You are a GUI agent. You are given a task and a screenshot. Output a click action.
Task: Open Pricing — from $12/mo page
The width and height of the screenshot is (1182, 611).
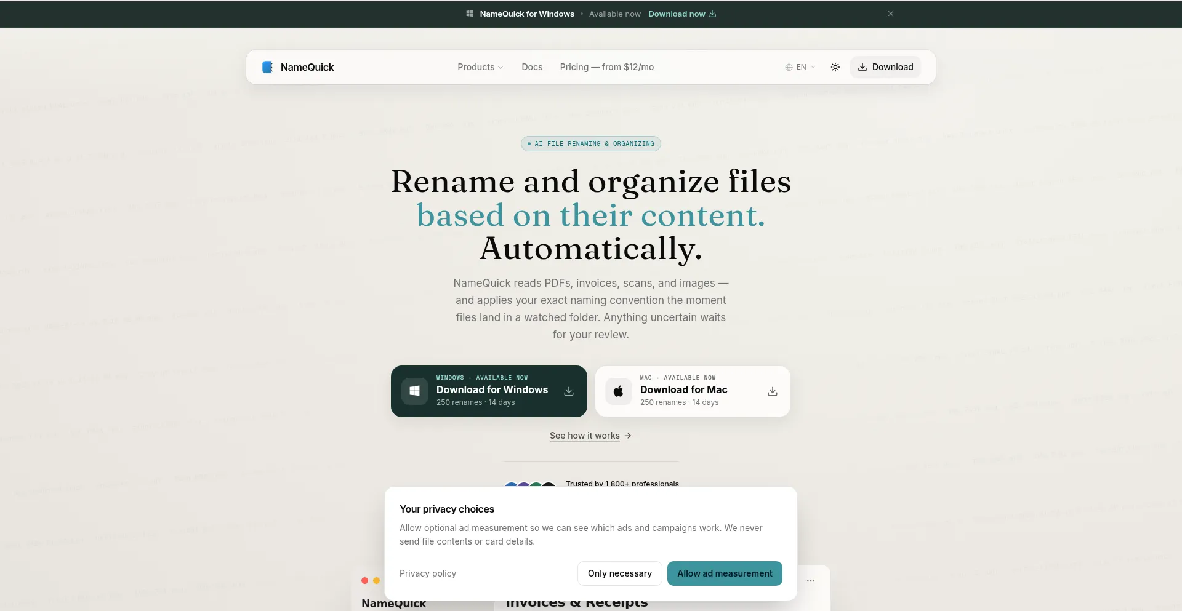click(607, 67)
